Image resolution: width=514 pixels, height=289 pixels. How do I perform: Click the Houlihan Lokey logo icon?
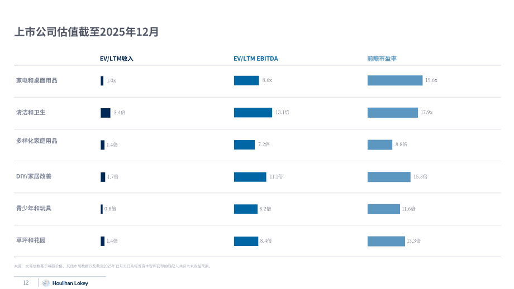(46, 283)
